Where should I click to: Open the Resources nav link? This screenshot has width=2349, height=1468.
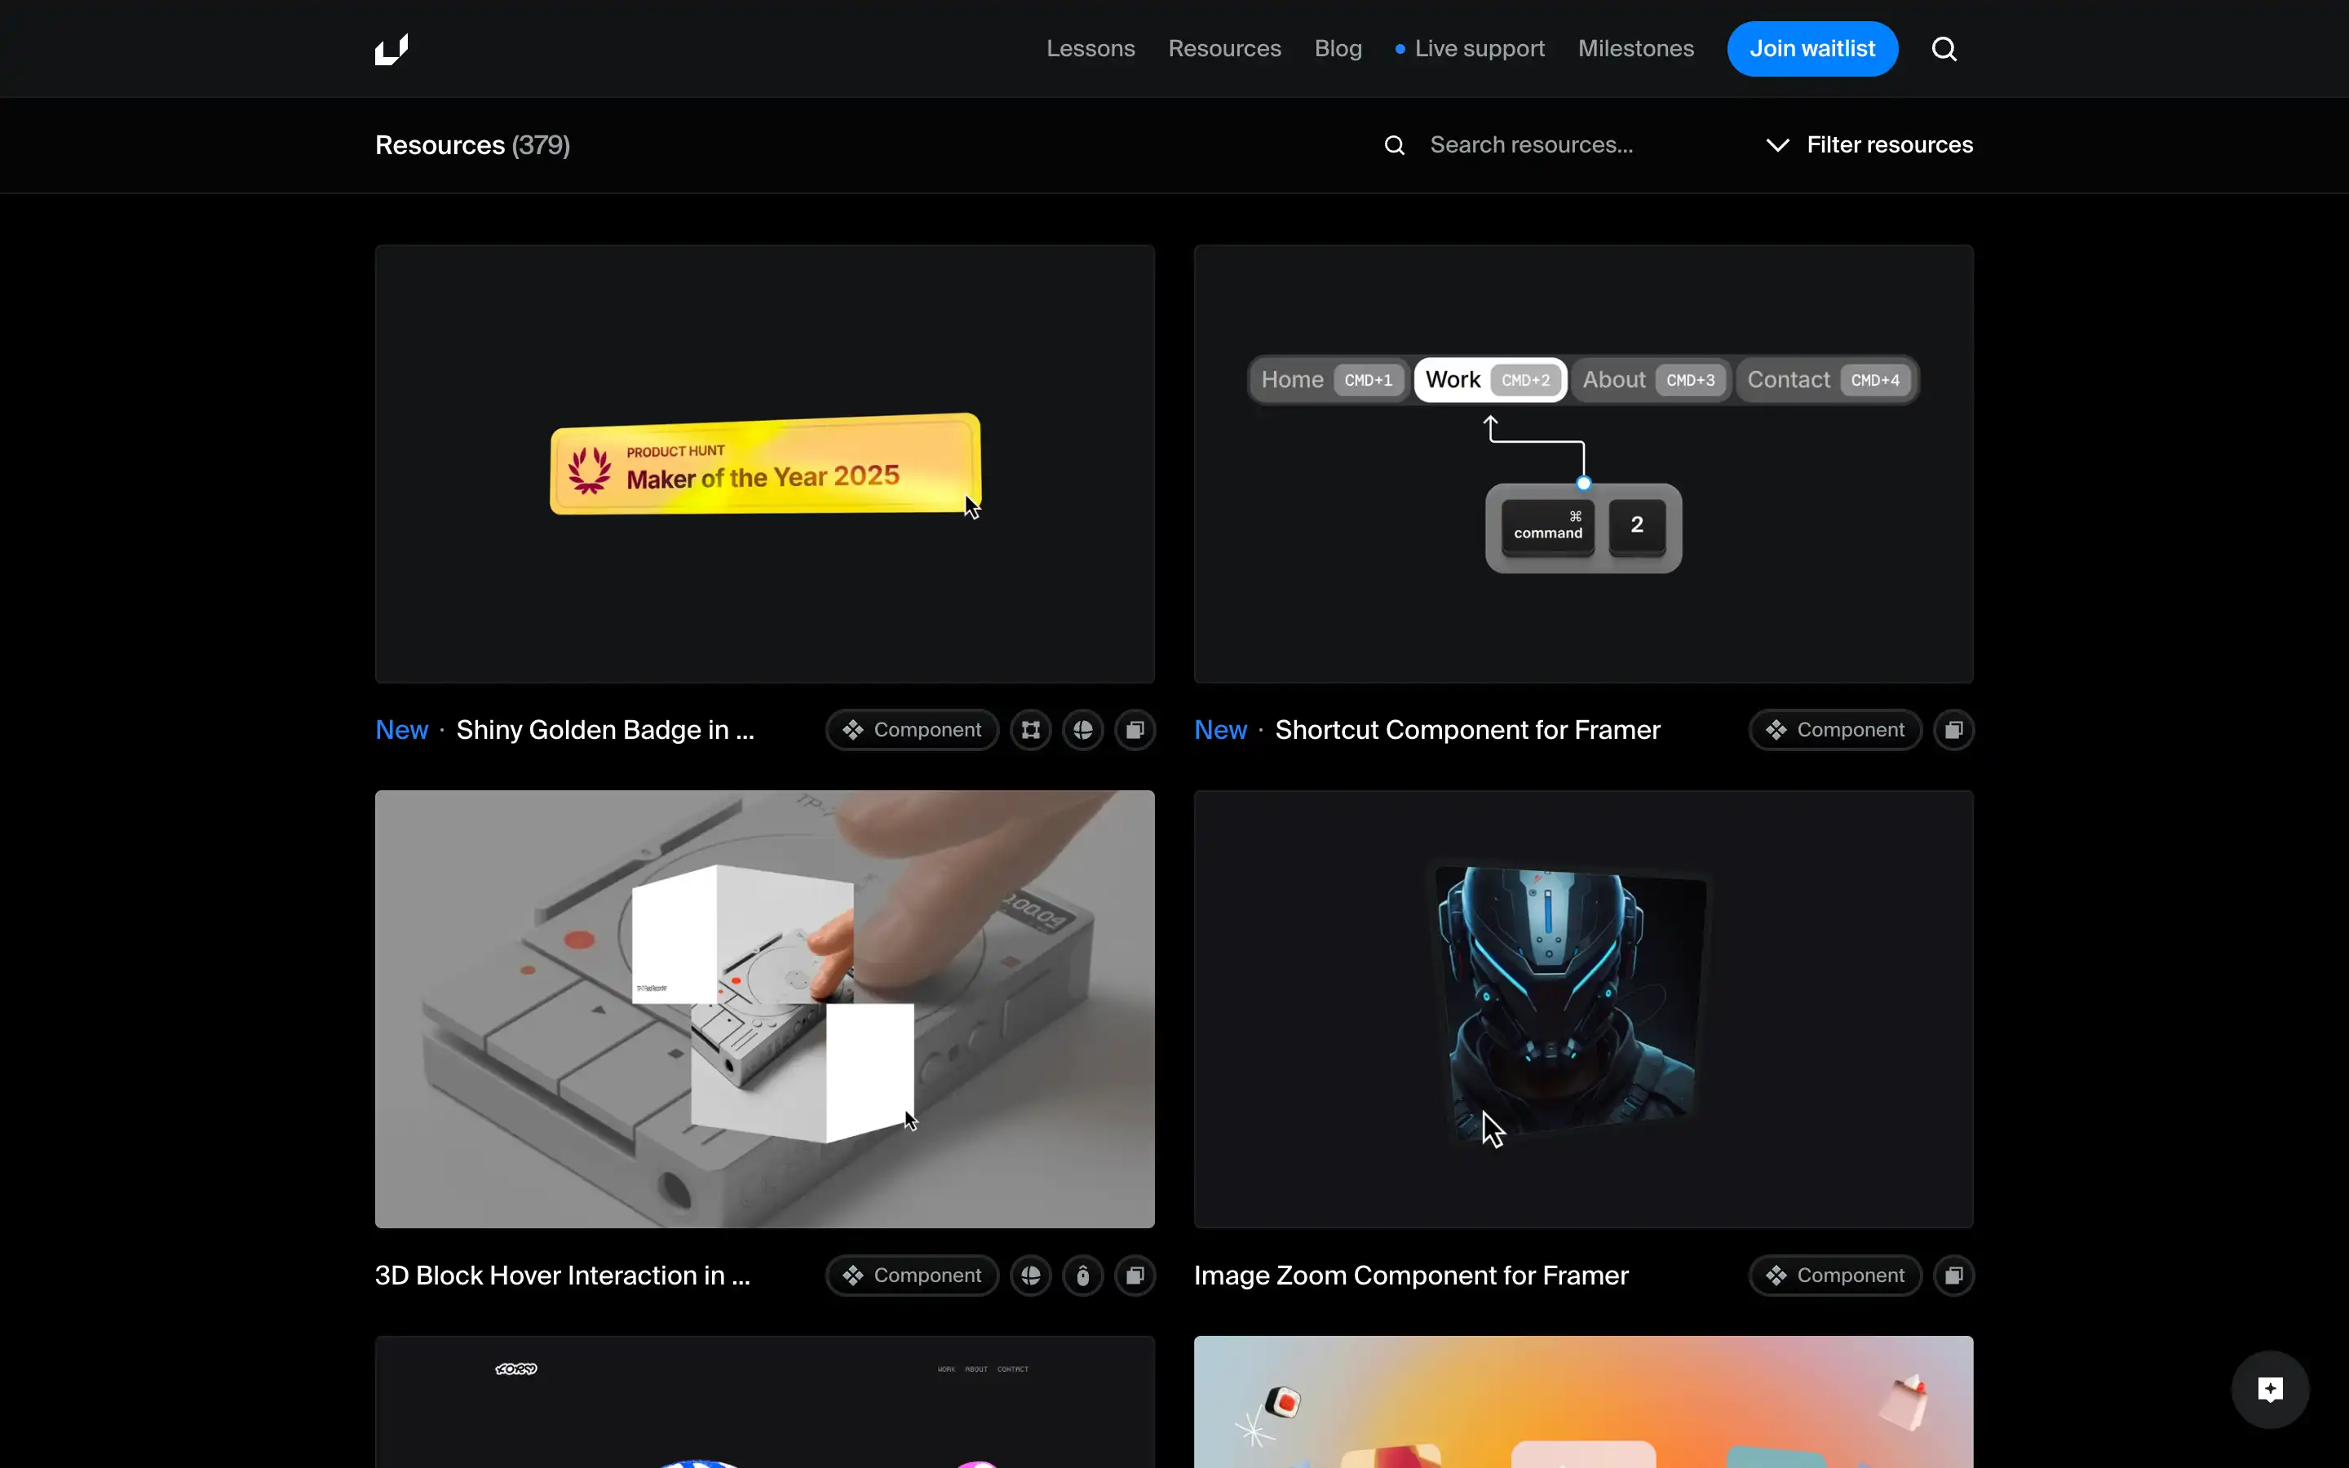click(1224, 49)
